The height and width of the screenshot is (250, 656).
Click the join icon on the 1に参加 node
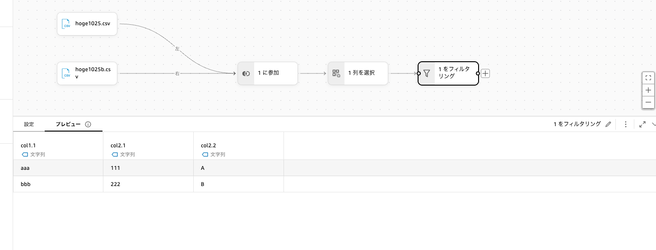pyautogui.click(x=246, y=73)
